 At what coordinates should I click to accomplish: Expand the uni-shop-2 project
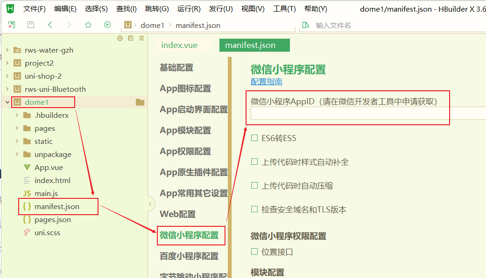click(7, 76)
